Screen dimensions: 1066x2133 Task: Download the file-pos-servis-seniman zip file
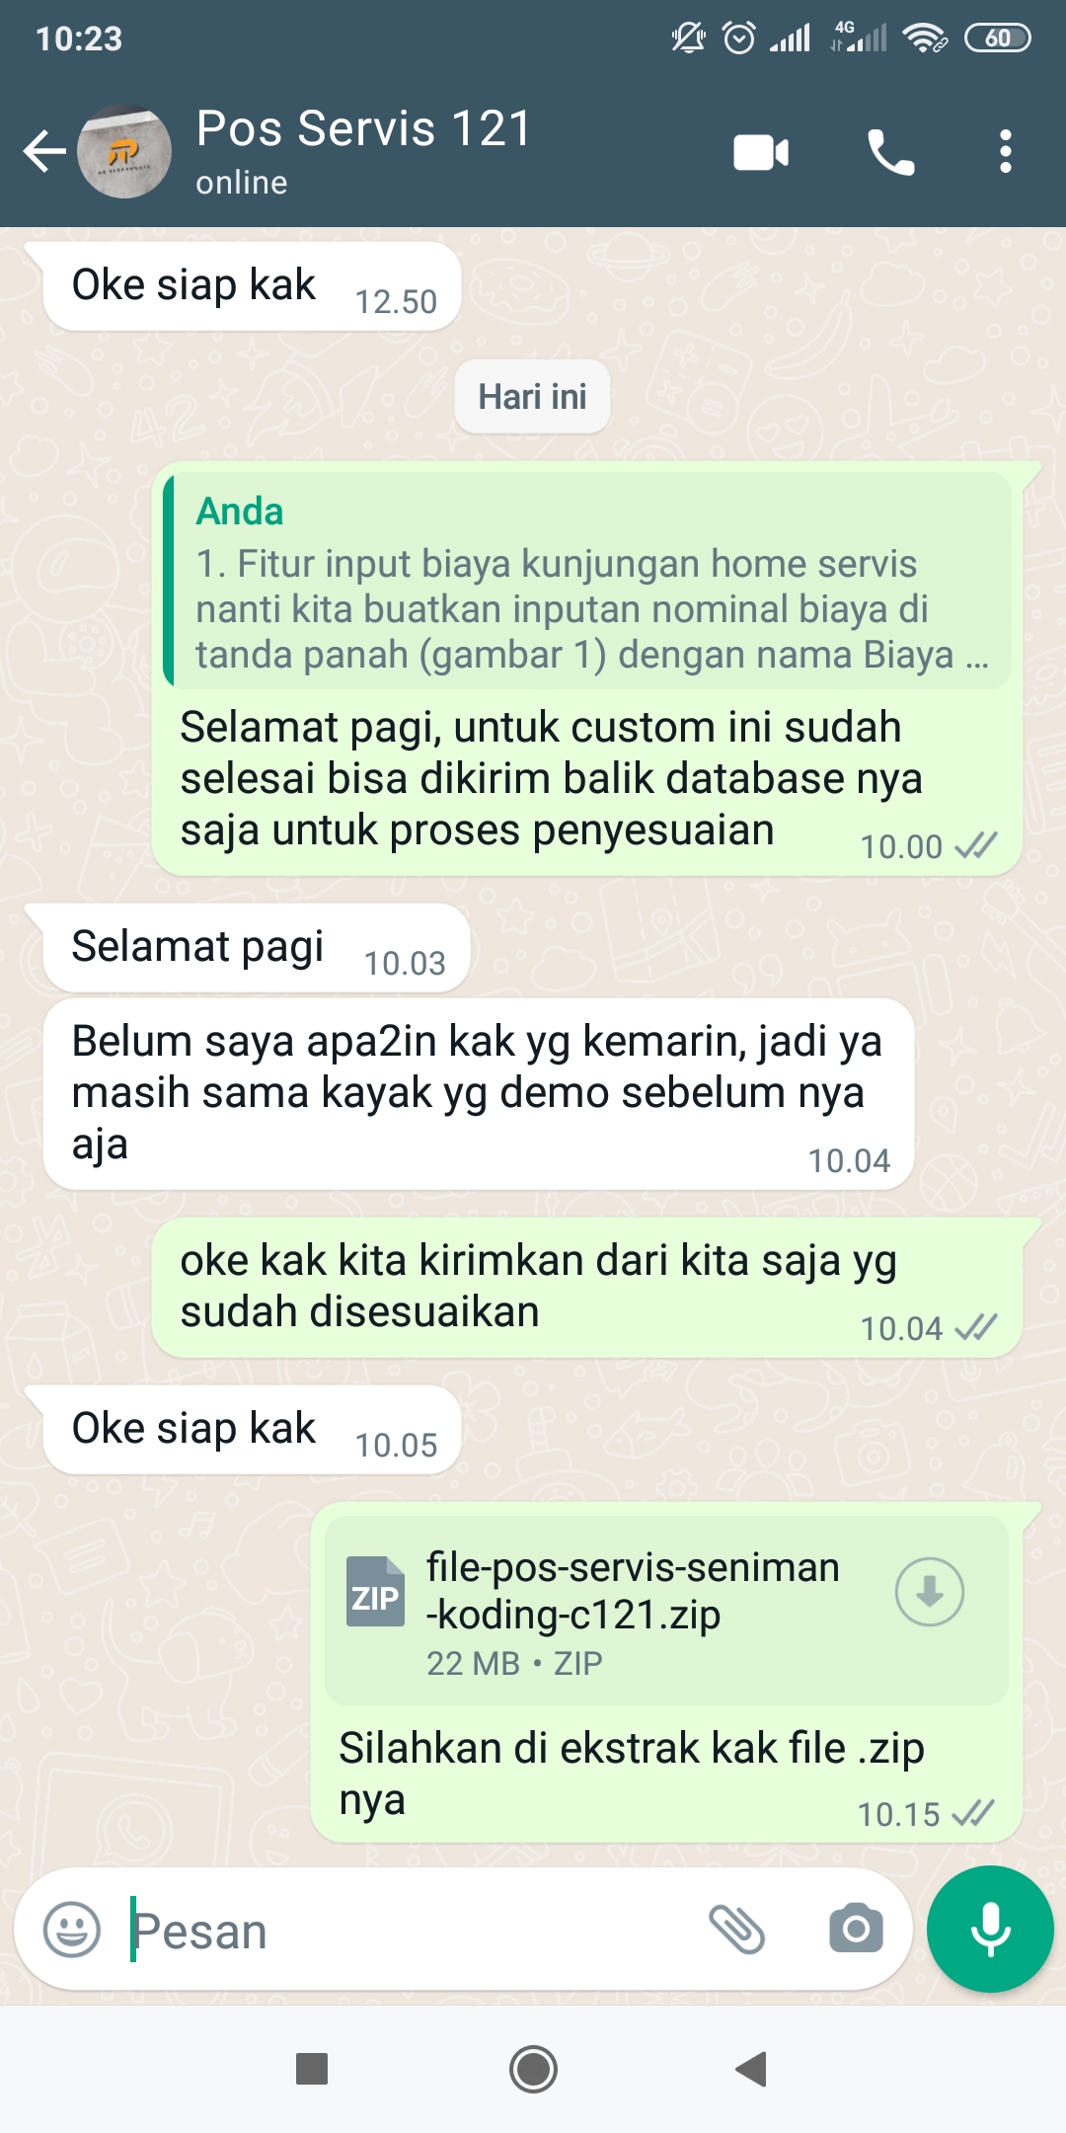pyautogui.click(x=929, y=1592)
